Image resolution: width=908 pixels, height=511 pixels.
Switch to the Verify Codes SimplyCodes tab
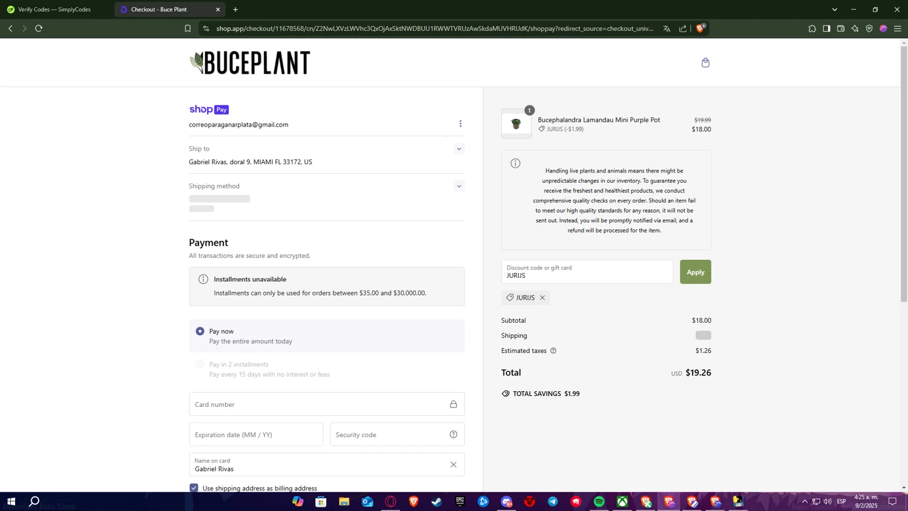[x=56, y=10]
